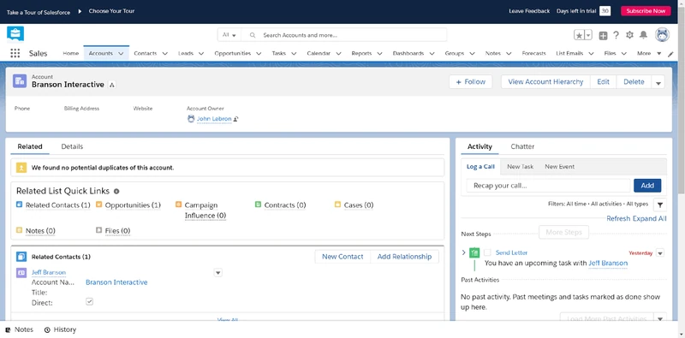The image size is (685, 338).
Task: Open the All search scope dropdown
Action: 229,35
